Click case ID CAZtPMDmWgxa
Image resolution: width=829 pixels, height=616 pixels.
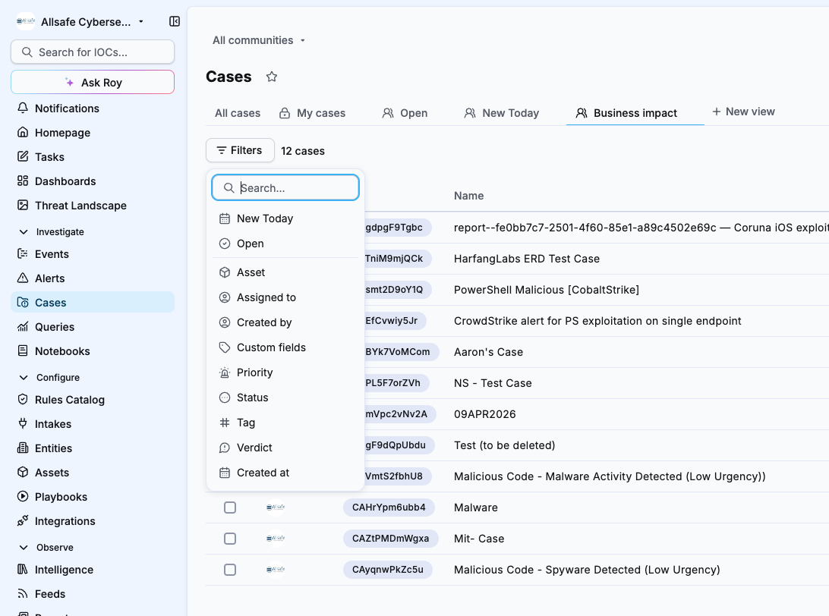[390, 539]
